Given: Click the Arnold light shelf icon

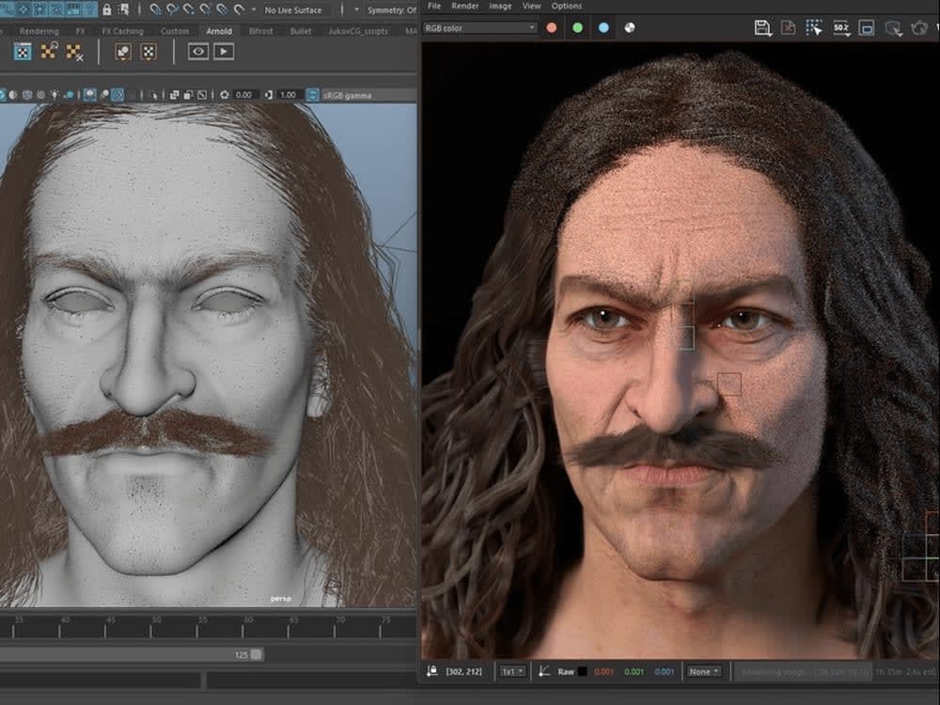Looking at the screenshot, I should (x=123, y=52).
